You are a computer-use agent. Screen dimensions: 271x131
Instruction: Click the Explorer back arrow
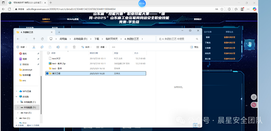tap(18, 39)
